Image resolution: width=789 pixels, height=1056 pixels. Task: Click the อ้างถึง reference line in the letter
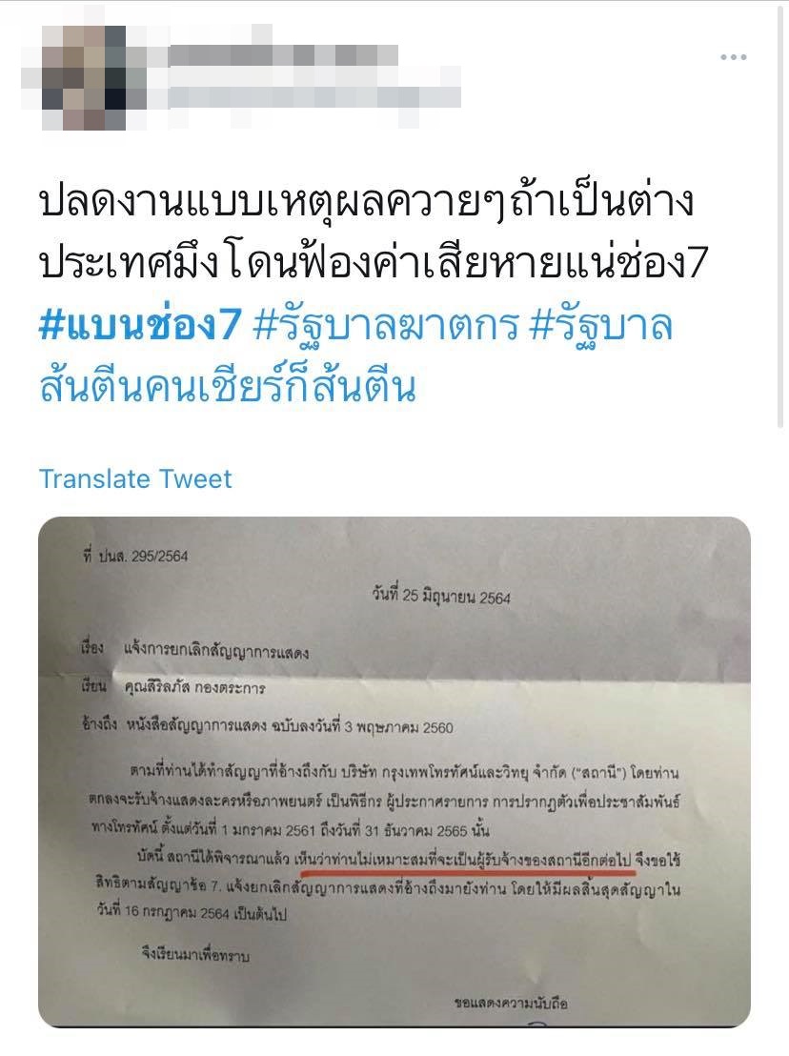(267, 726)
